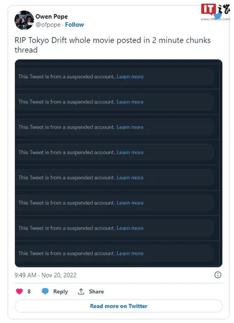Open the @ofpope handle link
Screen dimensions: 234x323
coord(48,25)
